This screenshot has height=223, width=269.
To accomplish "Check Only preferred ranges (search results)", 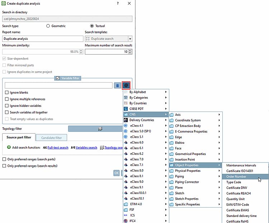I will point(4,166).
